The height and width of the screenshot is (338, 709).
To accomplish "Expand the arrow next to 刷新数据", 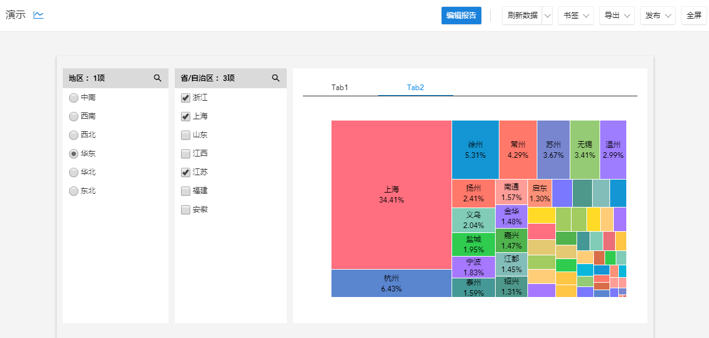I will 547,16.
